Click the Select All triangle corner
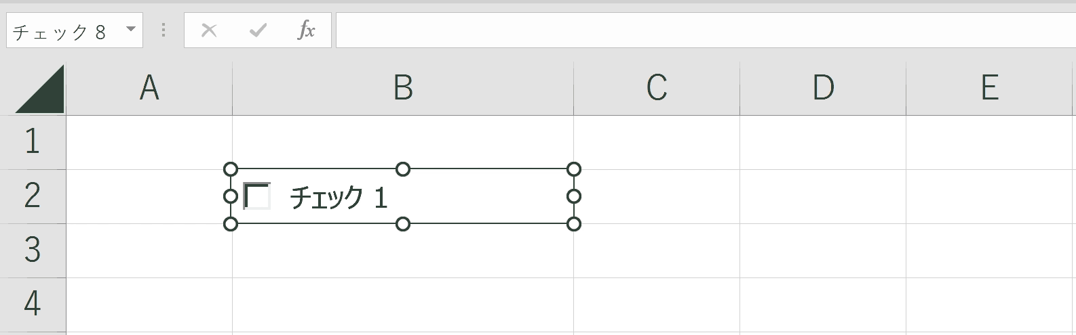 click(x=39, y=89)
